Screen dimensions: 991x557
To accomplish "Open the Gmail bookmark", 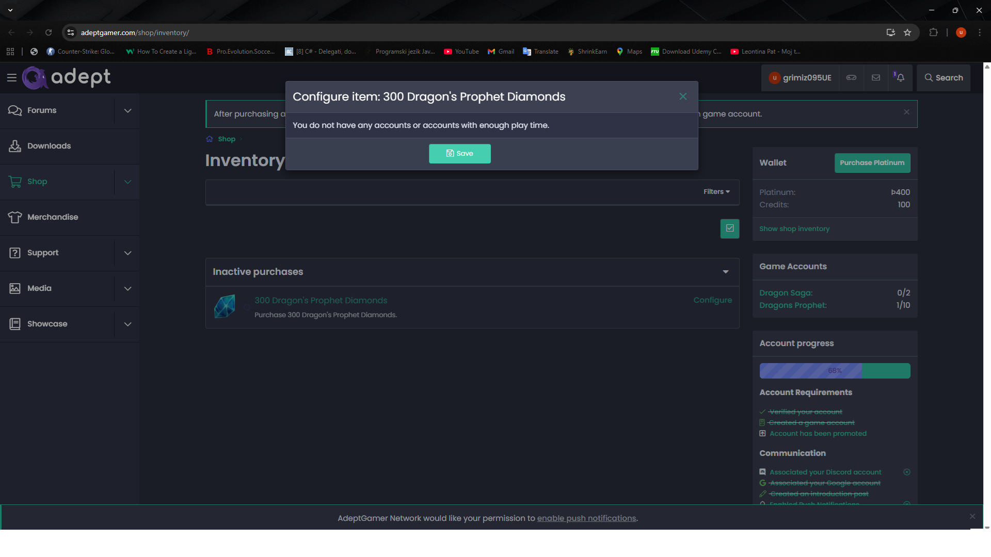I will [x=501, y=52].
